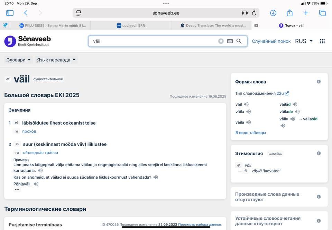Switch to the uudised | ERR tab
Image resolution: width=332 pixels, height=230 pixels.
[131, 26]
